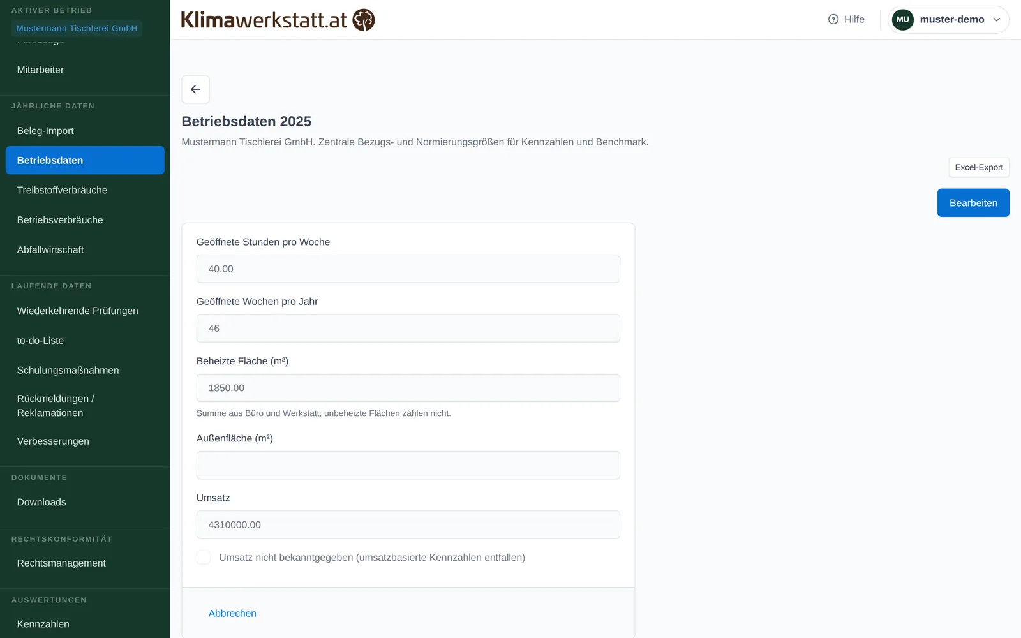This screenshot has width=1021, height=638.
Task: Click the Betriebsdaten 2025 heading
Action: [x=246, y=121]
